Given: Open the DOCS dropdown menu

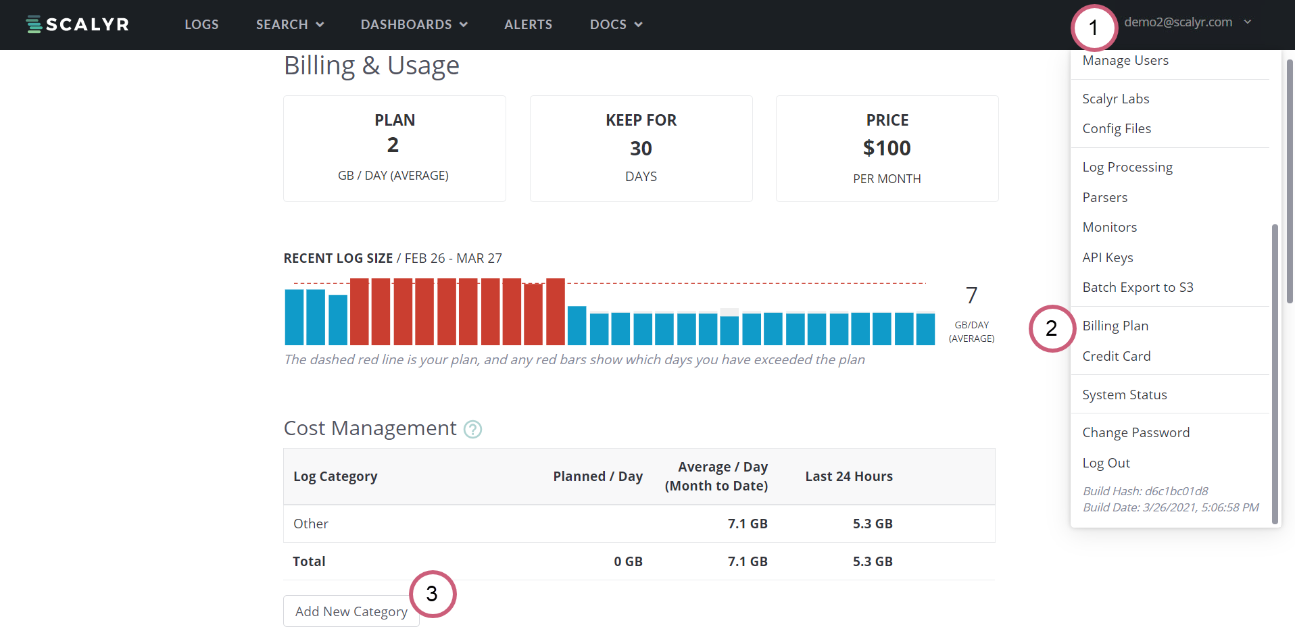Looking at the screenshot, I should coord(614,24).
